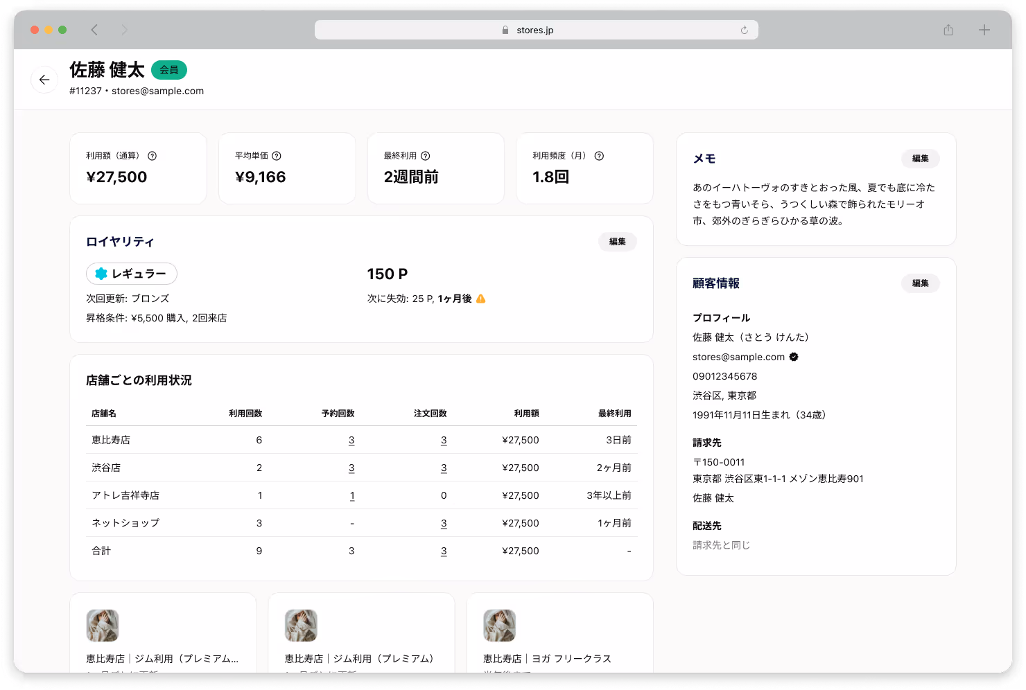Open 恵比寿店 reservation count link
Screen dimensions: 1026x690
click(351, 440)
